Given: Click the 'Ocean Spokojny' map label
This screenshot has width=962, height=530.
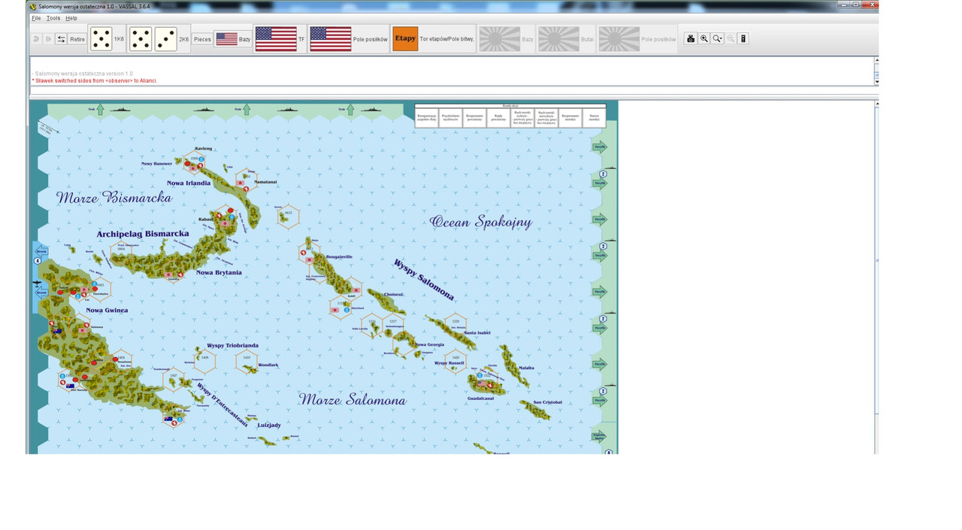Looking at the screenshot, I should (x=481, y=222).
